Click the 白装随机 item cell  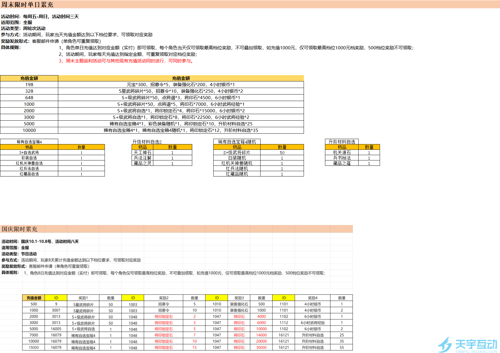click(237, 158)
